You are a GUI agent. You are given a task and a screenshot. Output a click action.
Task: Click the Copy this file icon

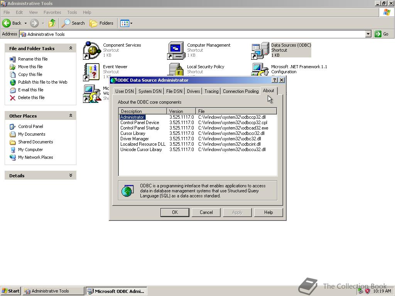pos(13,74)
